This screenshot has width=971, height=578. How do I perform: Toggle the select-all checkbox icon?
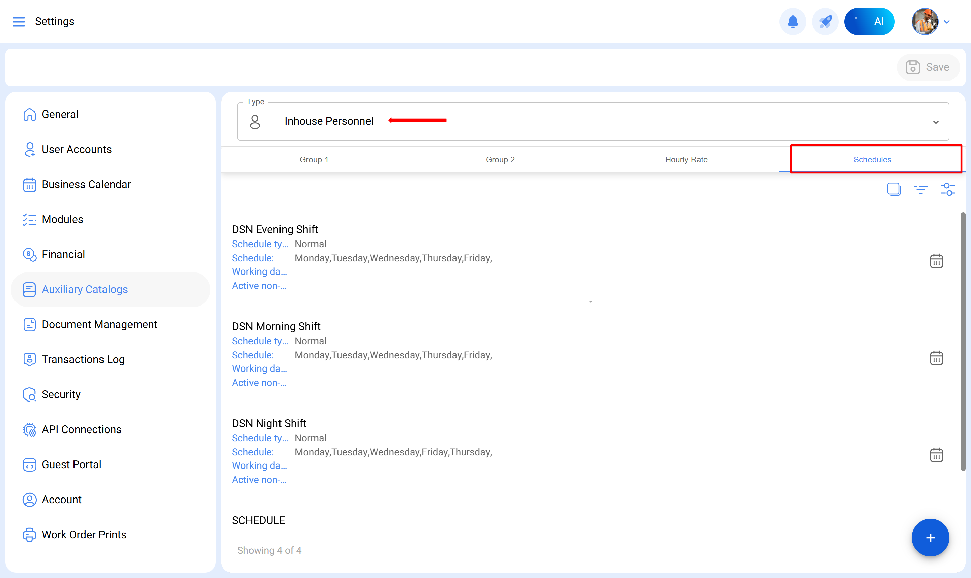tap(893, 189)
